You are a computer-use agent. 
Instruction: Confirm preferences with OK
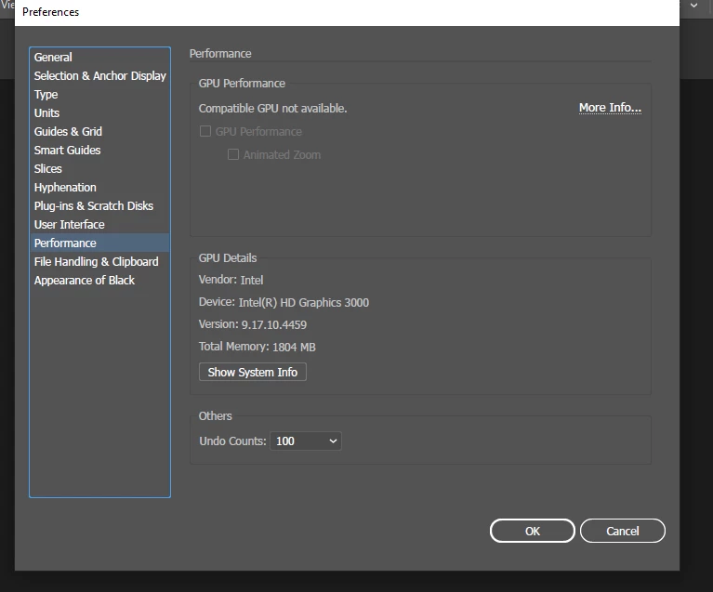click(x=532, y=531)
